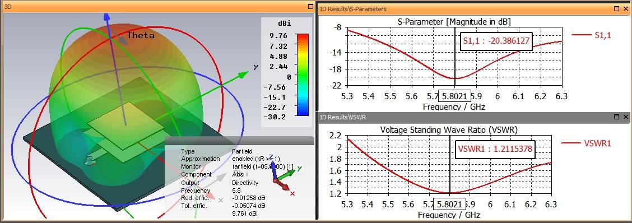632x223 pixels.
Task: Click the 9.76 maximum value on color scale
Action: [x=278, y=35]
